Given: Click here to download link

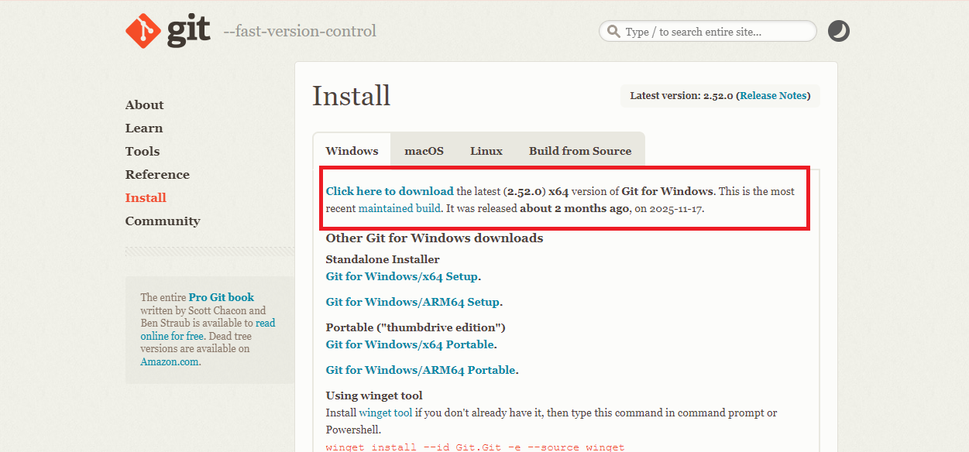Looking at the screenshot, I should (x=390, y=191).
